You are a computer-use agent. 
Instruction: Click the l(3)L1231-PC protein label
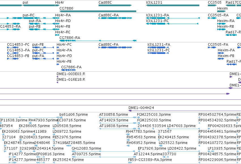click(x=159, y=50)
